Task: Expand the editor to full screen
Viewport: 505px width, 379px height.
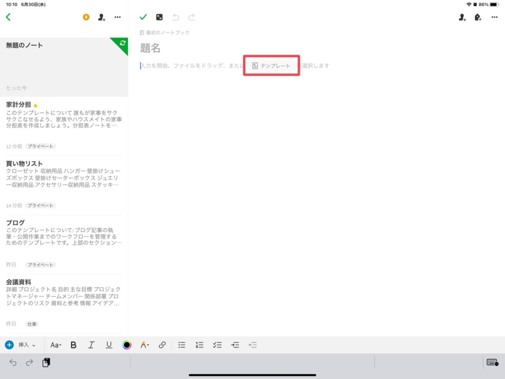Action: tap(159, 17)
